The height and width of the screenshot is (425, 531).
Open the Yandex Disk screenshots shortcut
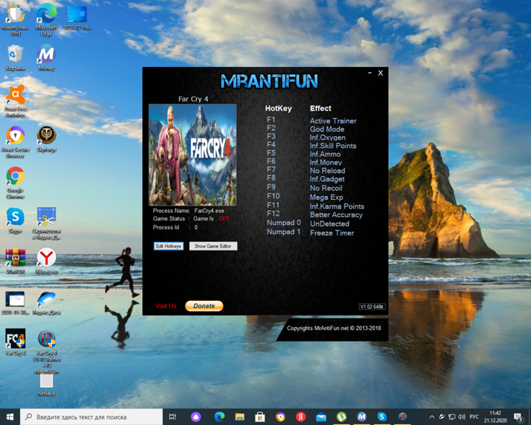(x=46, y=223)
